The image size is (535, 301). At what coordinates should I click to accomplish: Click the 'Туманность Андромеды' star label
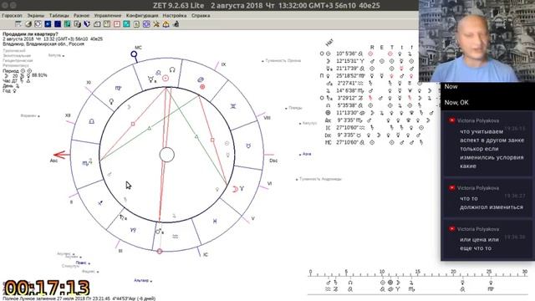coord(320,179)
